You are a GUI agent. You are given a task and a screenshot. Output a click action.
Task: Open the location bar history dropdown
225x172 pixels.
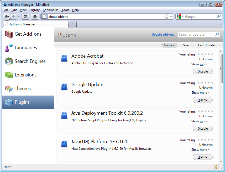(x=171, y=16)
